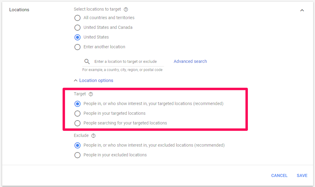Collapse Location options chevron
The width and height of the screenshot is (315, 187).
(x=76, y=81)
